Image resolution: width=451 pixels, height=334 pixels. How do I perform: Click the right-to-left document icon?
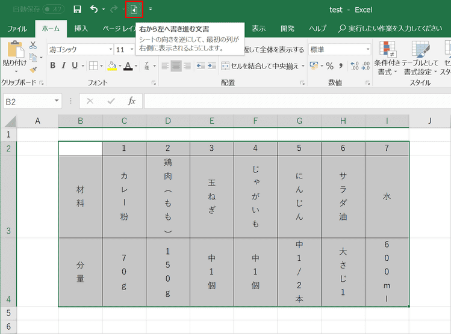point(134,10)
